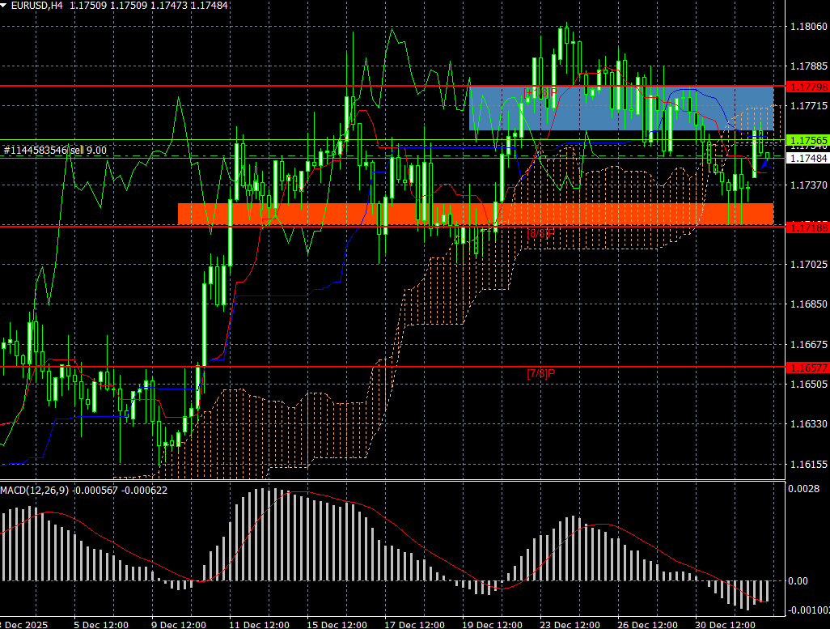Select the [+1/8]P Murrey level label
This screenshot has width=830, height=629.
point(540,92)
